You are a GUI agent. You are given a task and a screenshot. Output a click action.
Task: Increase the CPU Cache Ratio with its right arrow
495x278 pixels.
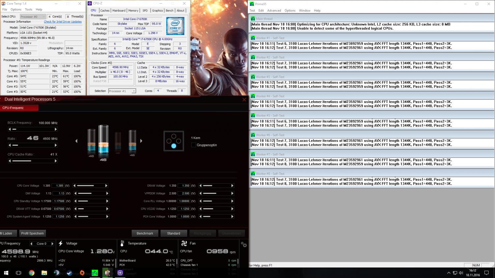pos(56,161)
